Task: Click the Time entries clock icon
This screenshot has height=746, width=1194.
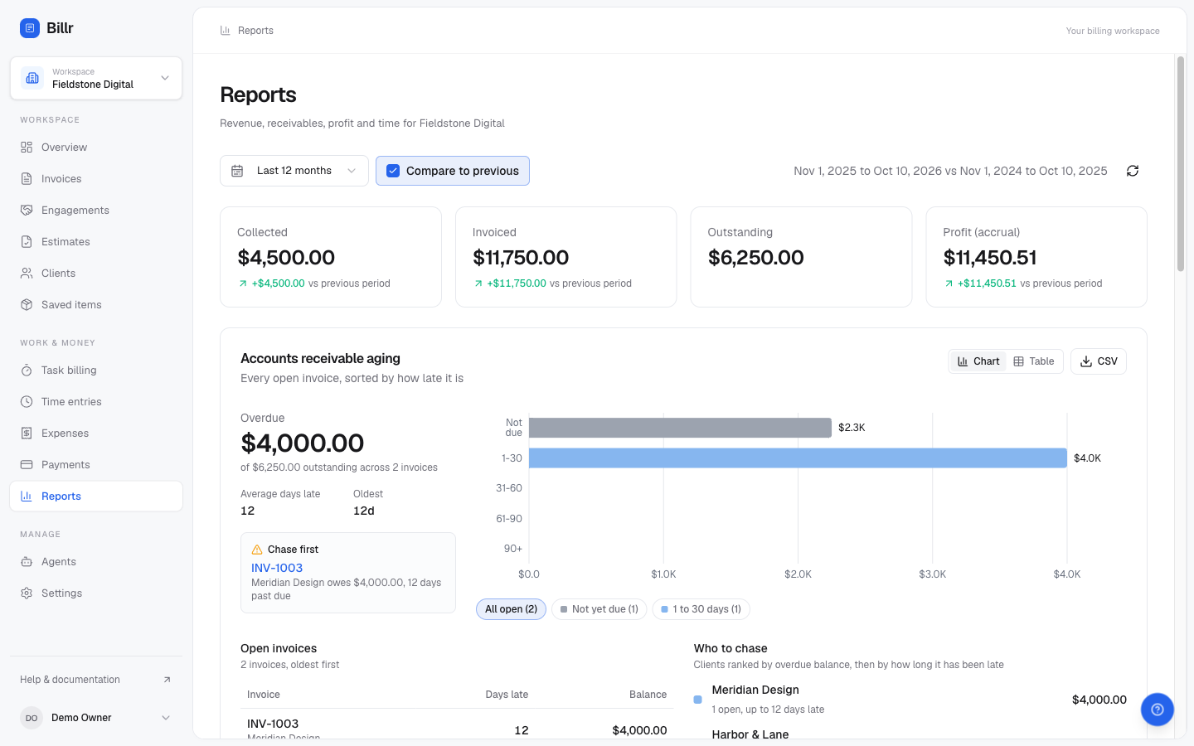Action: (x=27, y=402)
